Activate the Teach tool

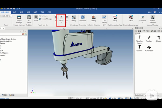point(36,18)
